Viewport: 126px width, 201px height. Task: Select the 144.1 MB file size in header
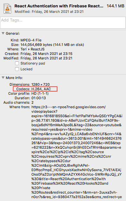point(115,6)
